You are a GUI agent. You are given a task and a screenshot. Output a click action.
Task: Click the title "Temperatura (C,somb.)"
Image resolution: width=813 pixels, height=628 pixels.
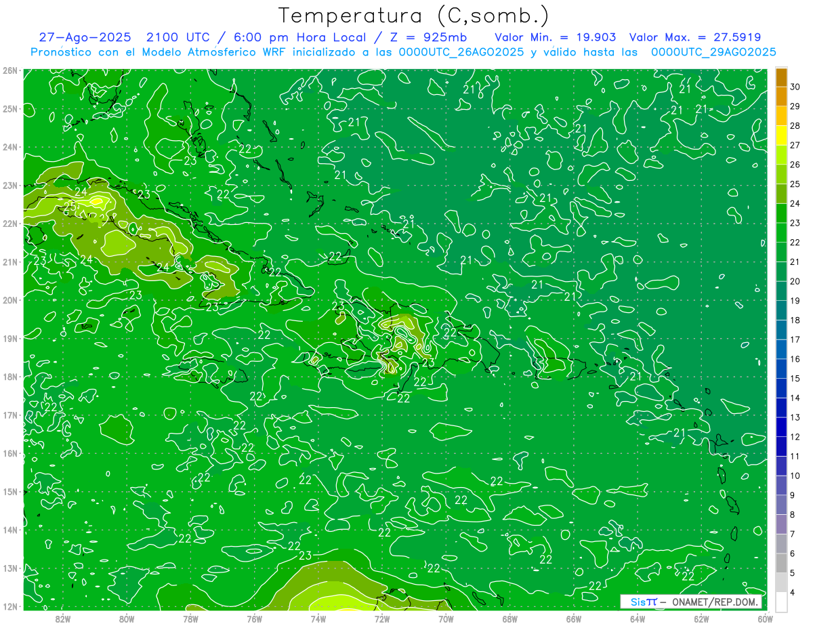[x=414, y=16]
